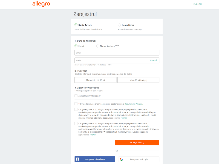Switch language to English
Image resolution: width=219 pixels, height=164 pixels.
(x=197, y=4)
